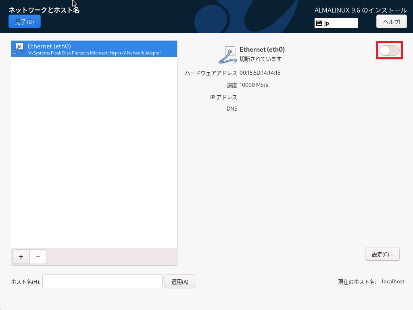Click the 10000 Mb/s speed value
Image resolution: width=413 pixels, height=310 pixels.
[254, 85]
